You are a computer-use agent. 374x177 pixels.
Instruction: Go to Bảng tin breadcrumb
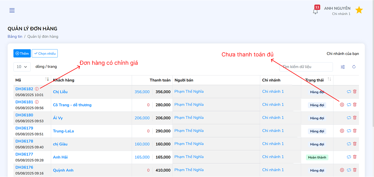tap(15, 36)
